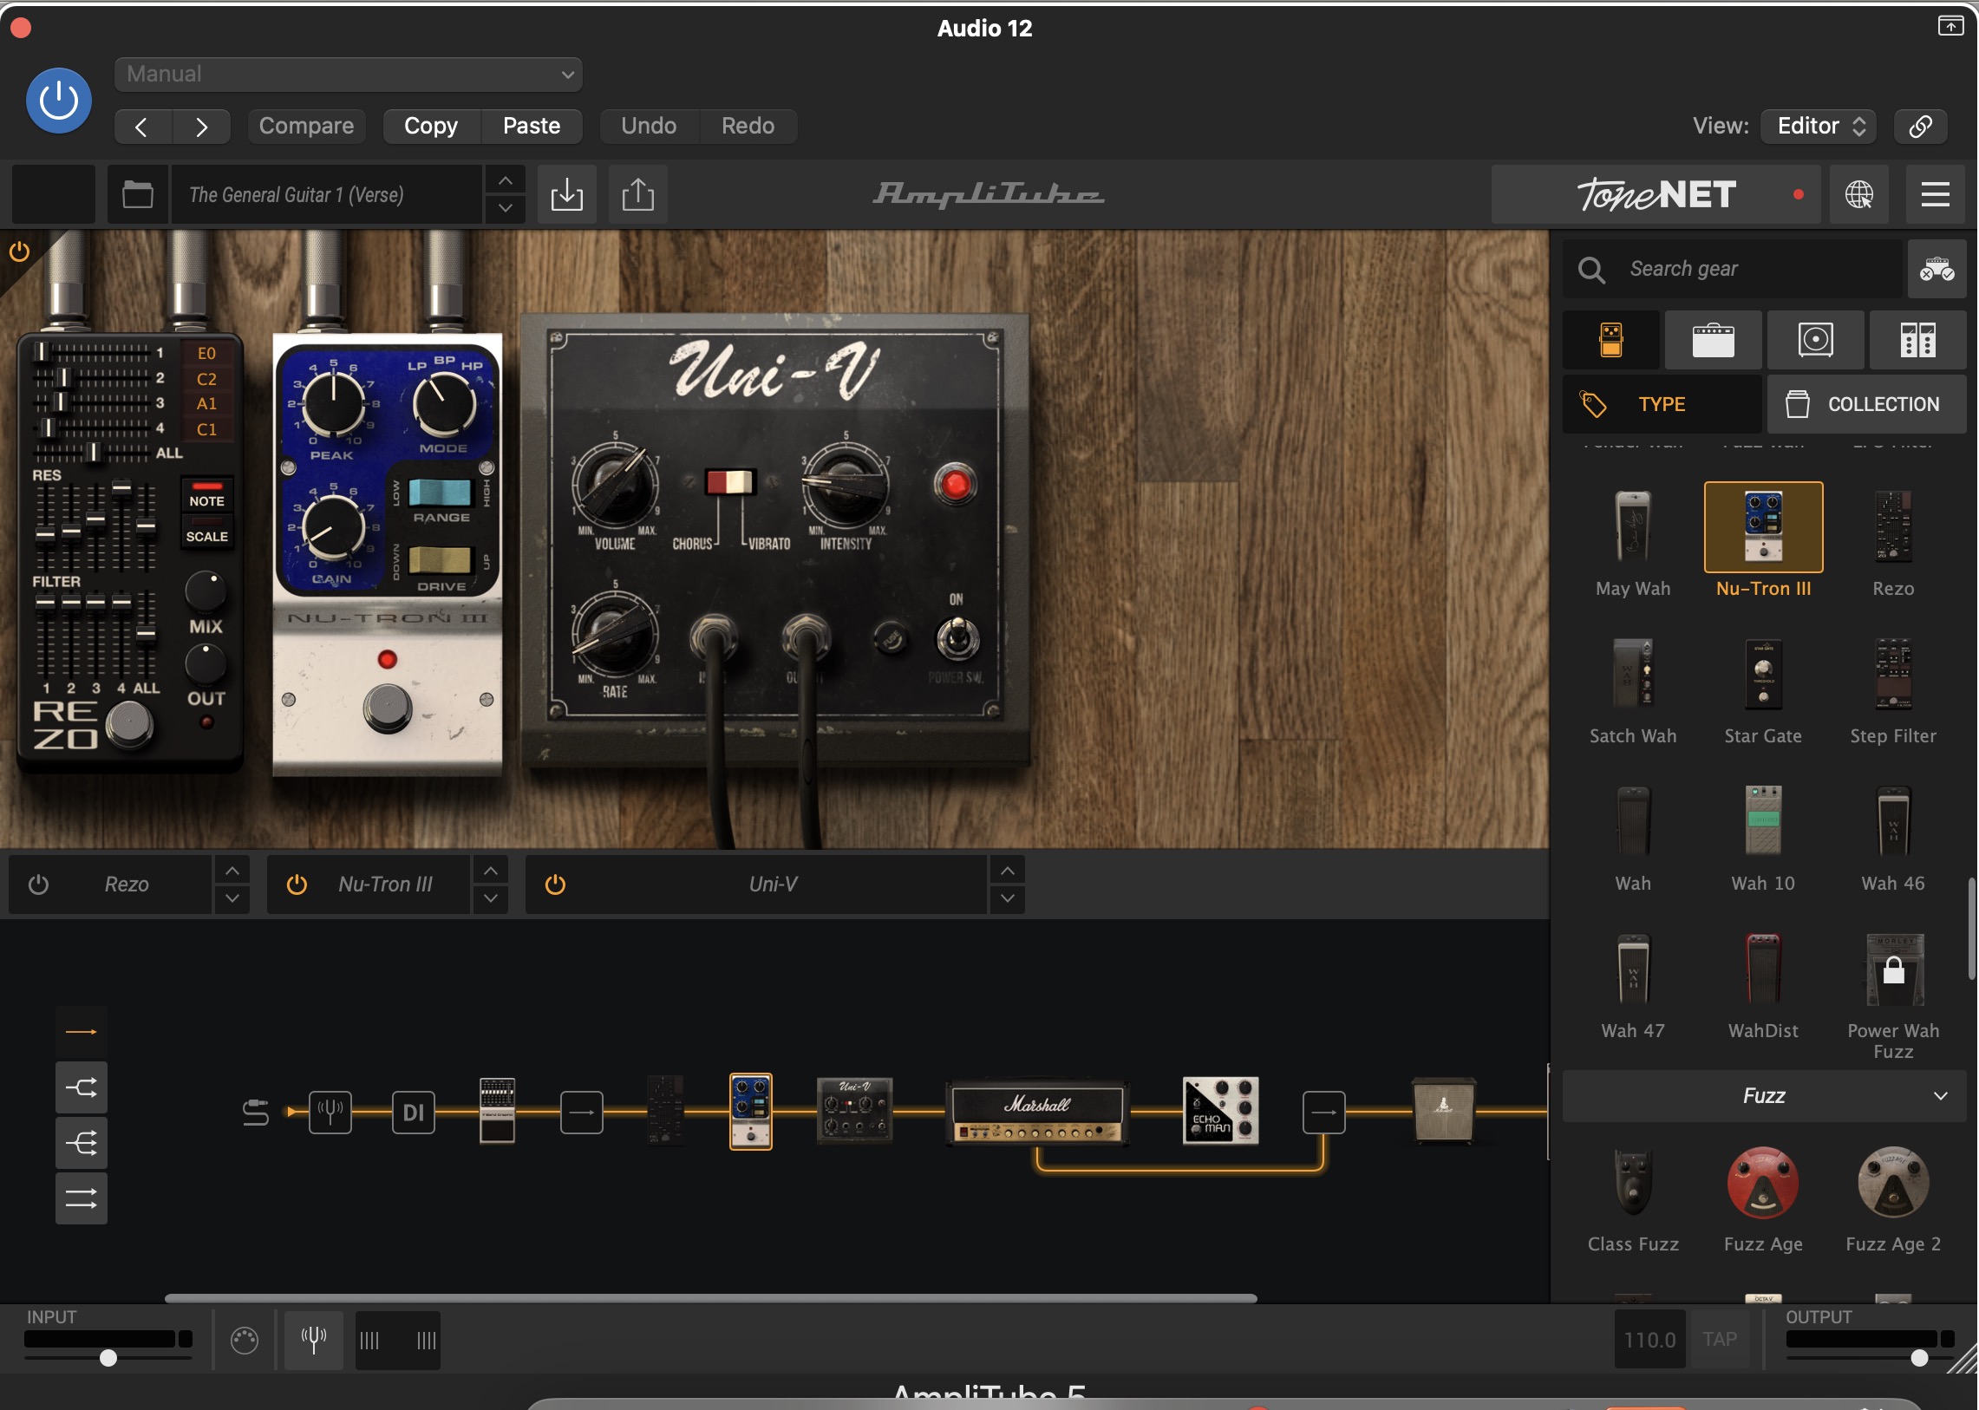Viewport: 1979px width, 1410px height.
Task: Click the Paste button
Action: pos(532,127)
